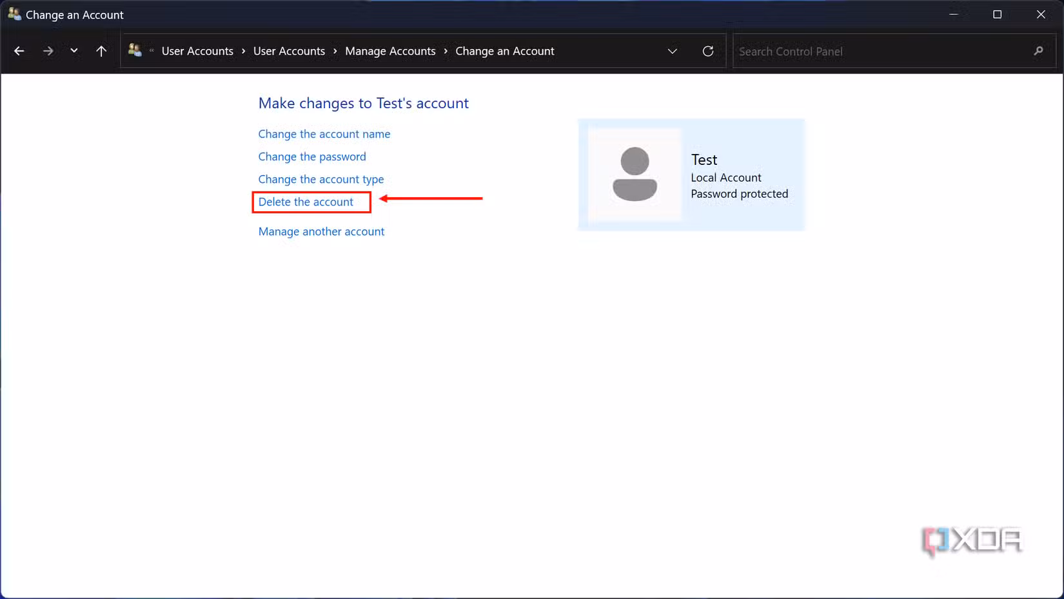Select the Test account tile
1064x599 pixels.
point(691,174)
